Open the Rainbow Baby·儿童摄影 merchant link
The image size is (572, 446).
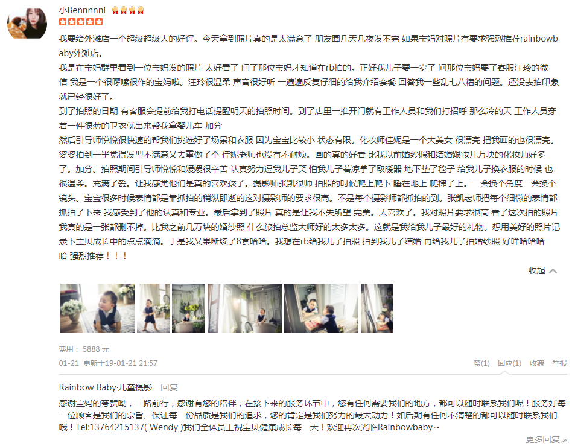coord(106,387)
